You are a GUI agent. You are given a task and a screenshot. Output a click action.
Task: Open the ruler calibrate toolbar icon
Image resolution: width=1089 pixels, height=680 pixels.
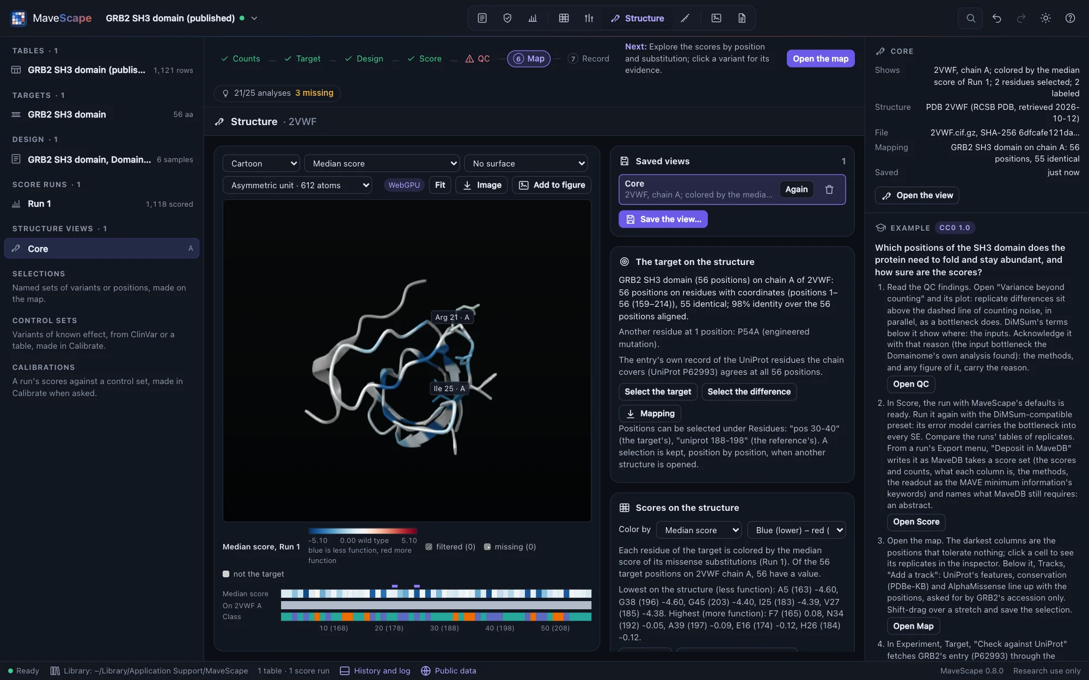(685, 18)
